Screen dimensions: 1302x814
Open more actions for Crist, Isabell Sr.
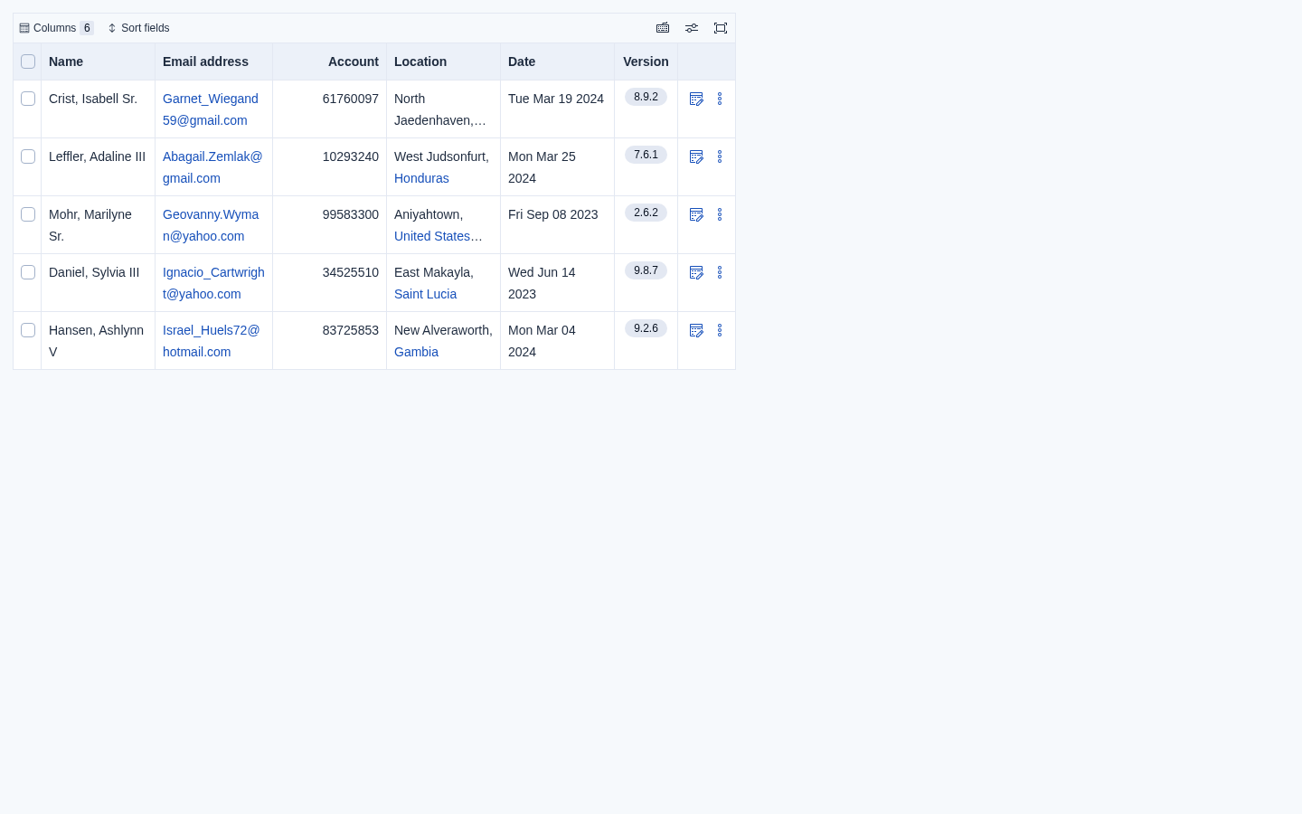pos(720,99)
